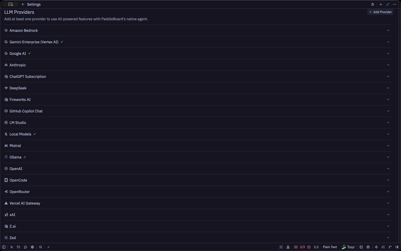Expand the Amazon Bedrock provider chevron
Image resolution: width=401 pixels, height=251 pixels.
click(x=388, y=30)
